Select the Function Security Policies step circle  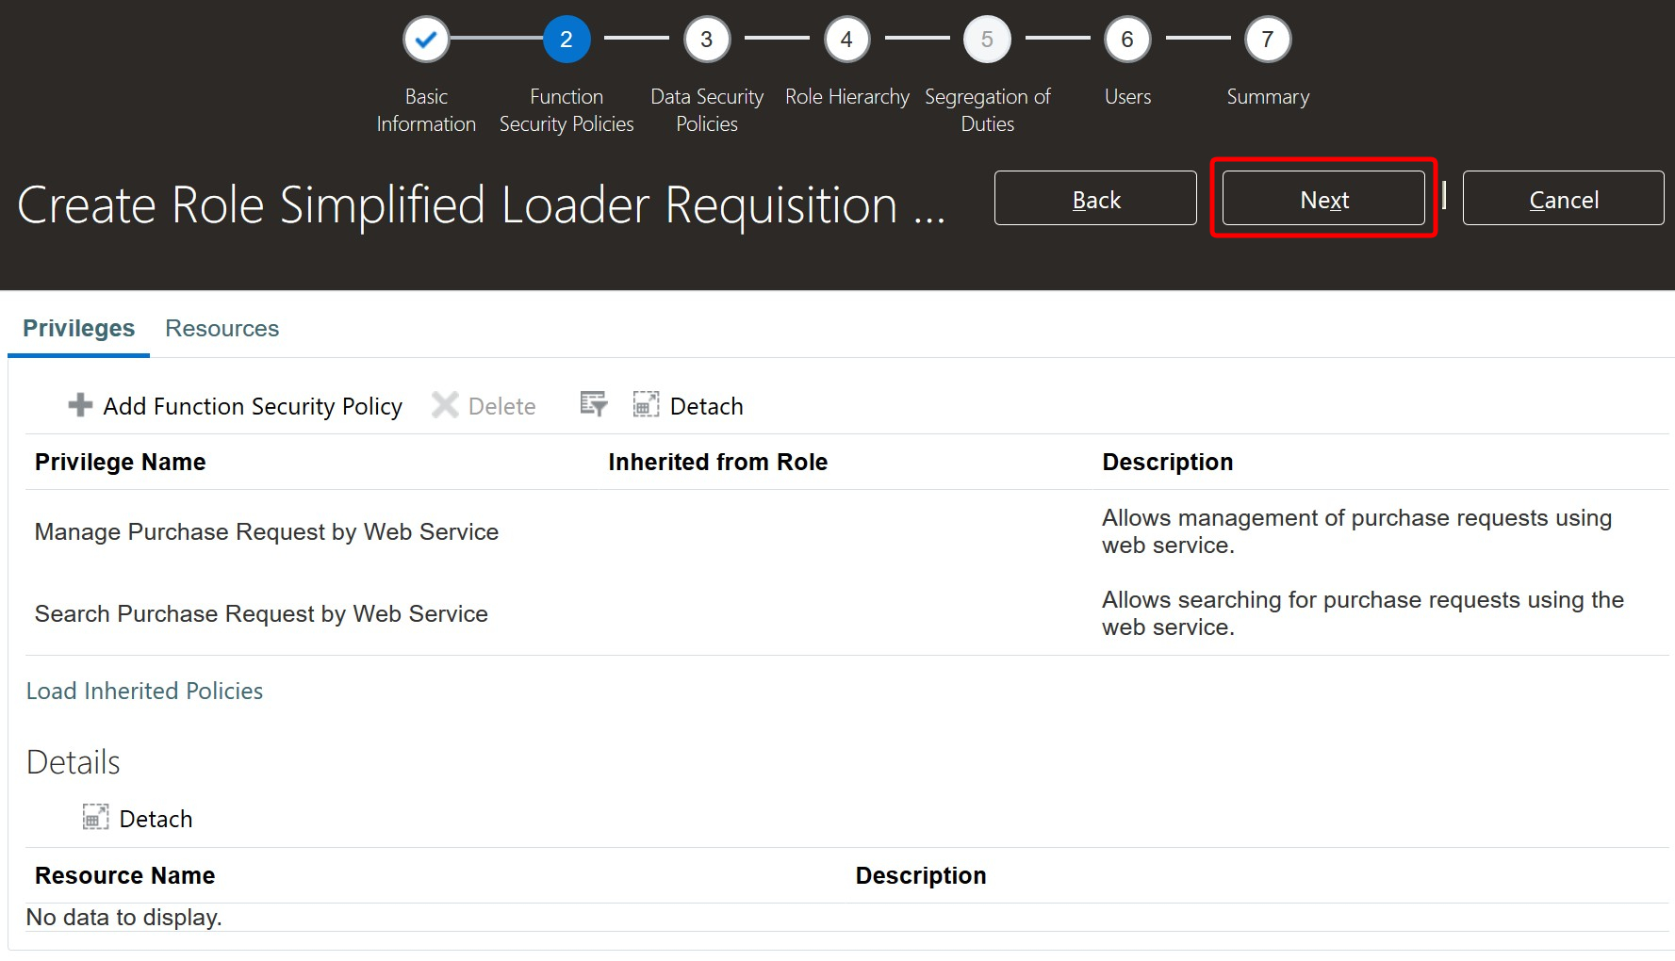pyautogui.click(x=566, y=39)
